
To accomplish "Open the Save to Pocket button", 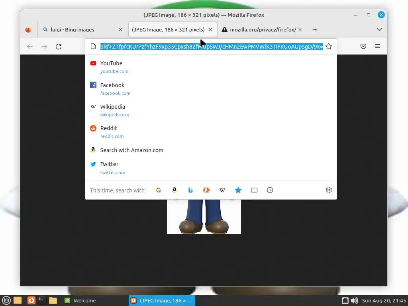I will (363, 46).
